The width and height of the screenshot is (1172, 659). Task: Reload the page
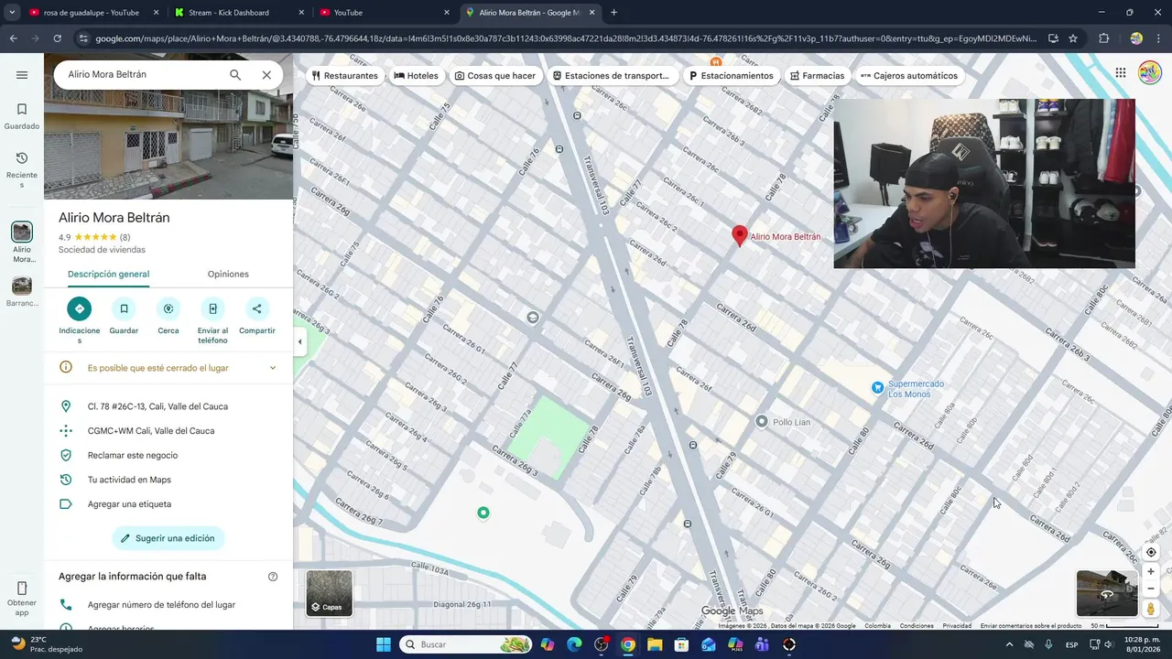(x=57, y=38)
